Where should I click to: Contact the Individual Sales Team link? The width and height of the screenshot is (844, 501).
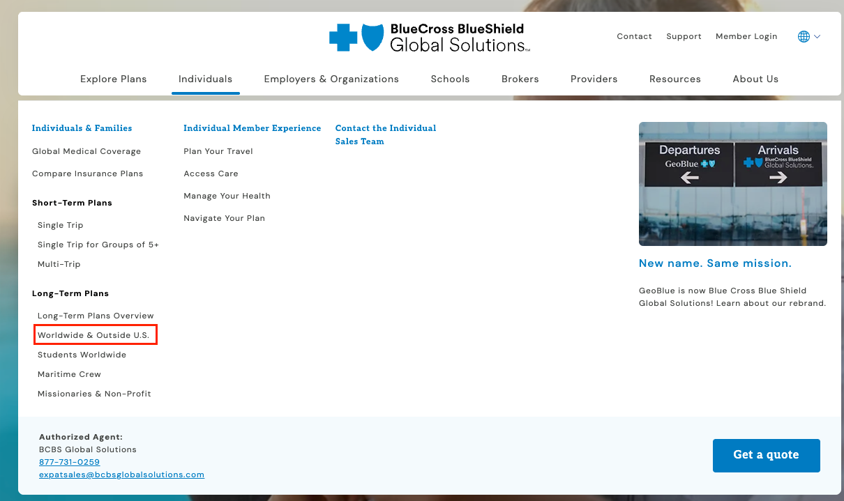(x=386, y=134)
